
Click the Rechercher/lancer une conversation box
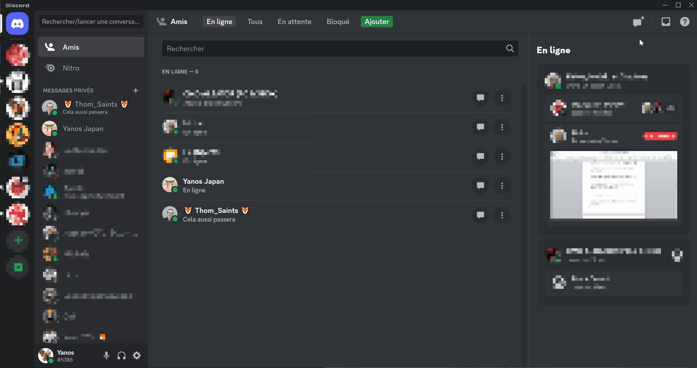coord(91,22)
